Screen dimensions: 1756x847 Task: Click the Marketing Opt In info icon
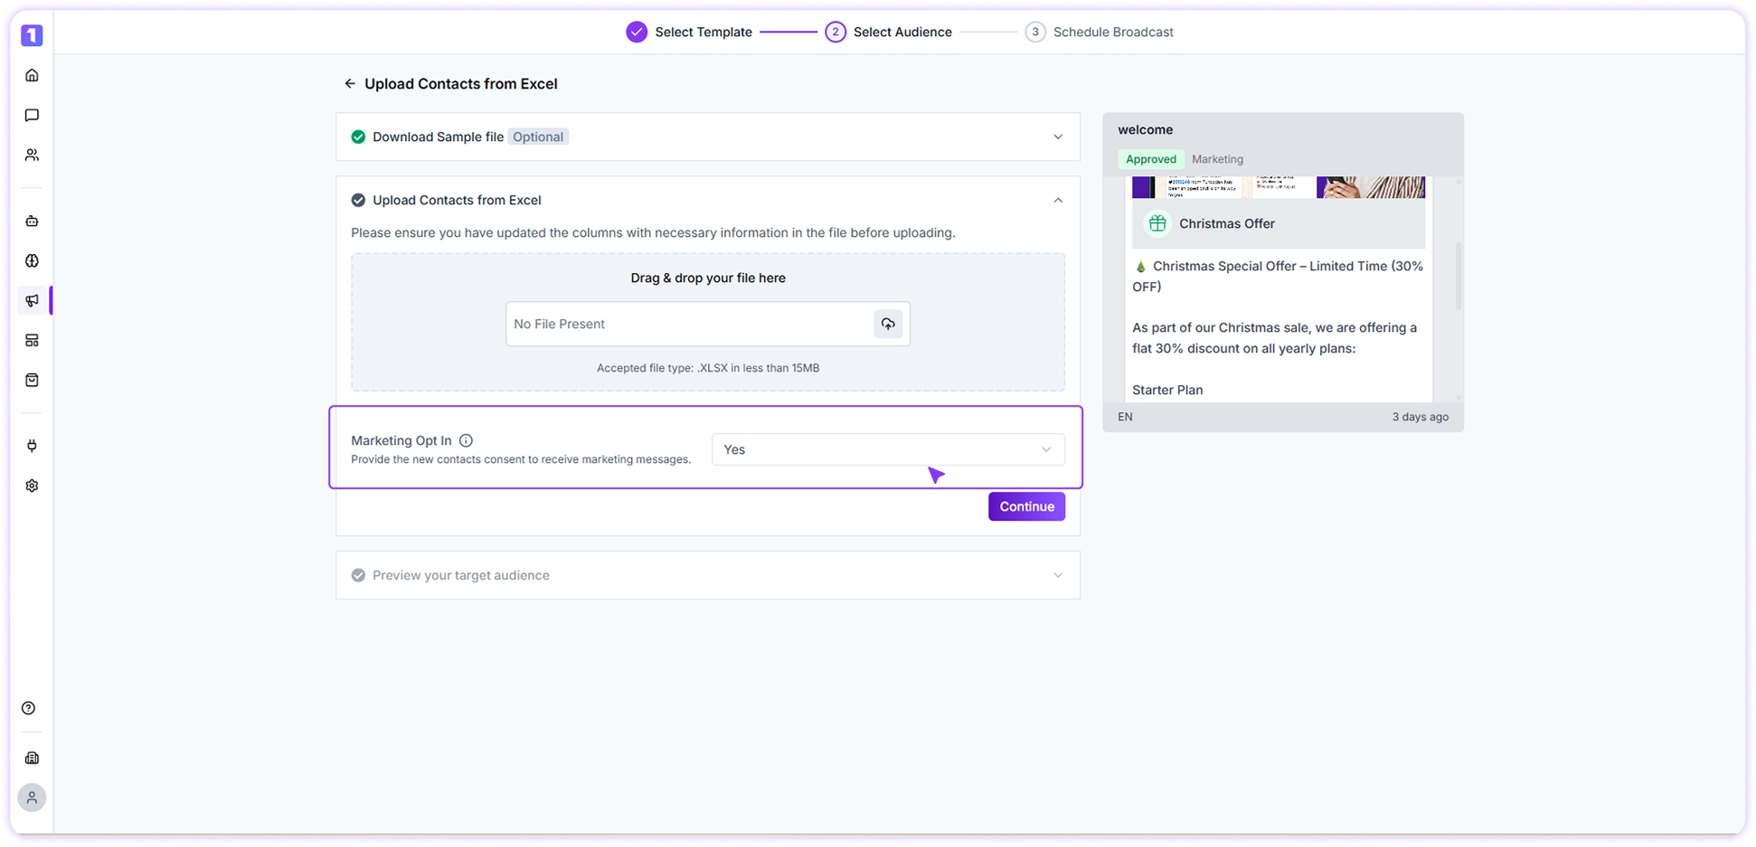click(466, 440)
